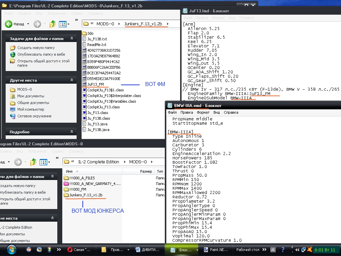The image size is (341, 256).
Task: Click the Windows Start orb
Action: (12, 249)
